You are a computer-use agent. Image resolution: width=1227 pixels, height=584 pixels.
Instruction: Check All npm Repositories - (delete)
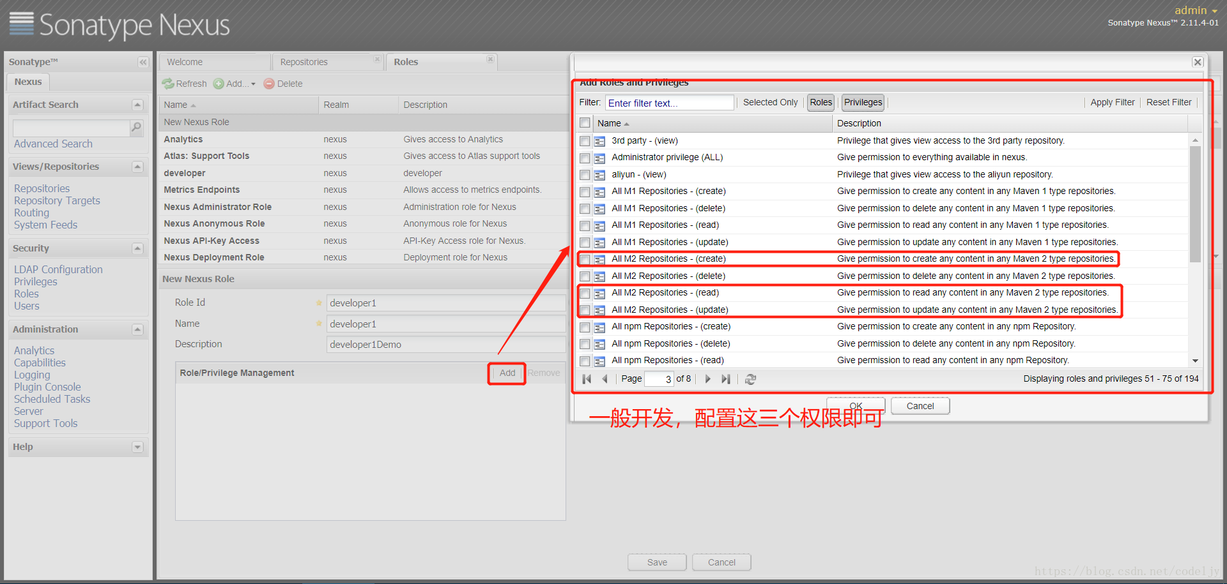click(585, 344)
